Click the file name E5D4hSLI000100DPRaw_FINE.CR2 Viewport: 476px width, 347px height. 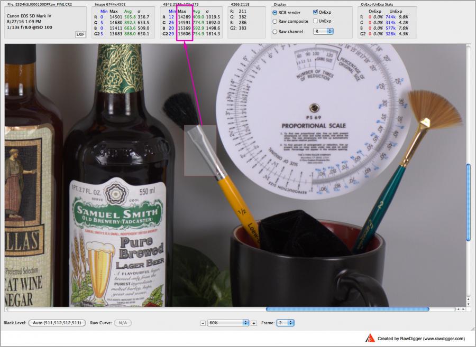pos(40,5)
